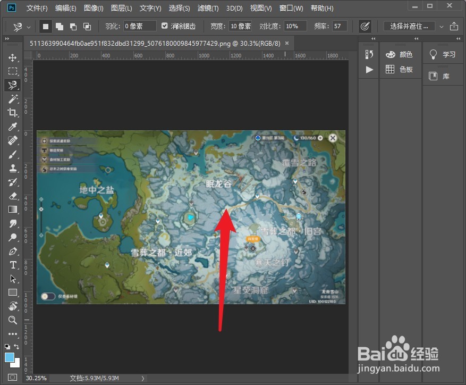Open the 选择(S) menu
Viewport: 466px width, 385px height.
pyautogui.click(x=179, y=8)
